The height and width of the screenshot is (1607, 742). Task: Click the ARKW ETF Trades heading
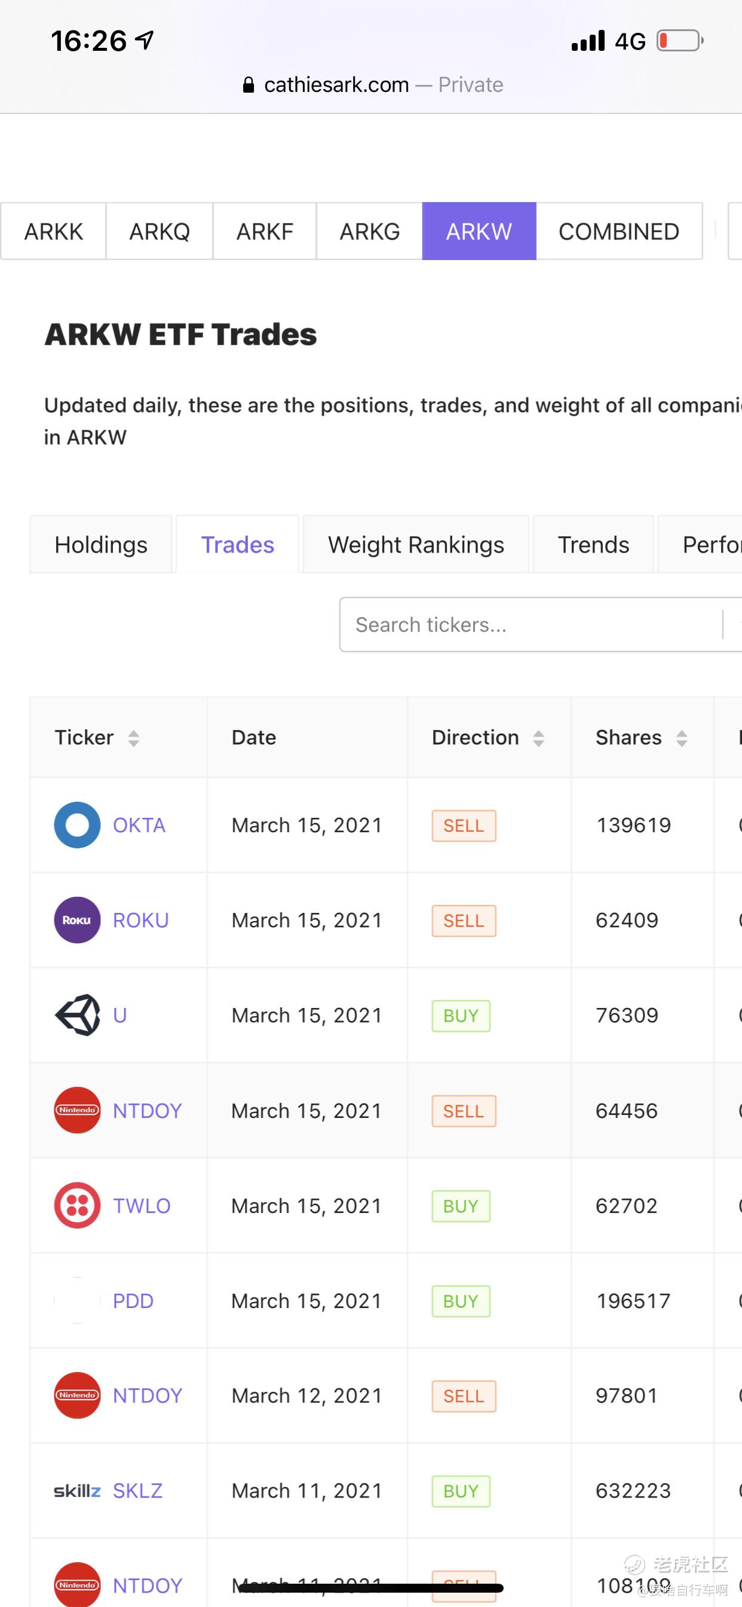click(181, 334)
